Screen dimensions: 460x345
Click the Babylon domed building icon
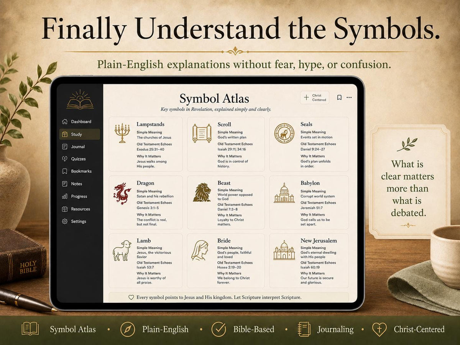coord(284,193)
